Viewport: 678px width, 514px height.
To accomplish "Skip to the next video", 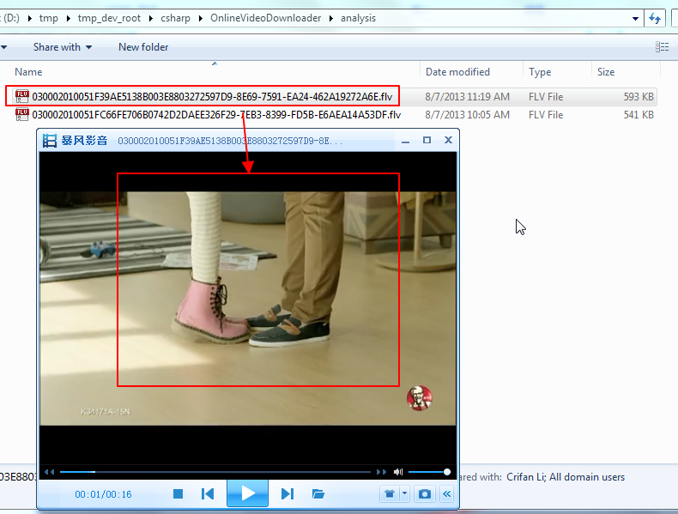I will coord(288,493).
